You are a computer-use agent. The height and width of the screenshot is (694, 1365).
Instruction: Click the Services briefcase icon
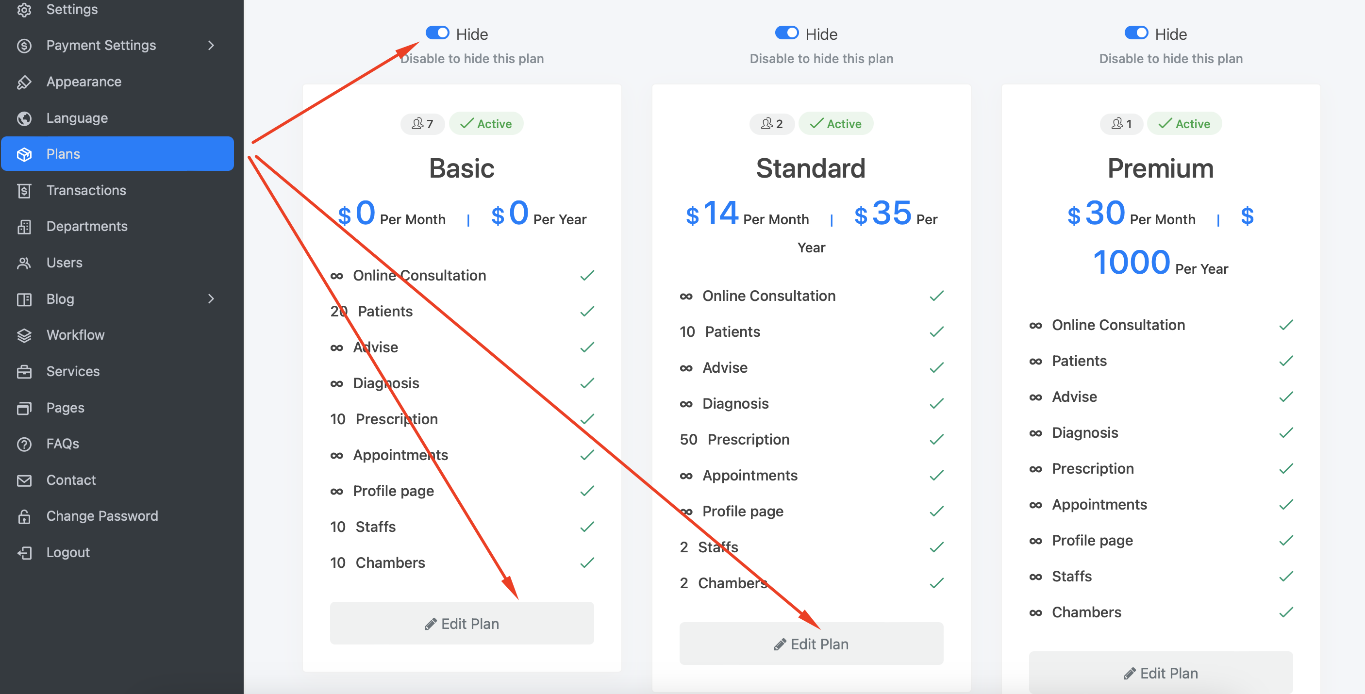pyautogui.click(x=24, y=371)
